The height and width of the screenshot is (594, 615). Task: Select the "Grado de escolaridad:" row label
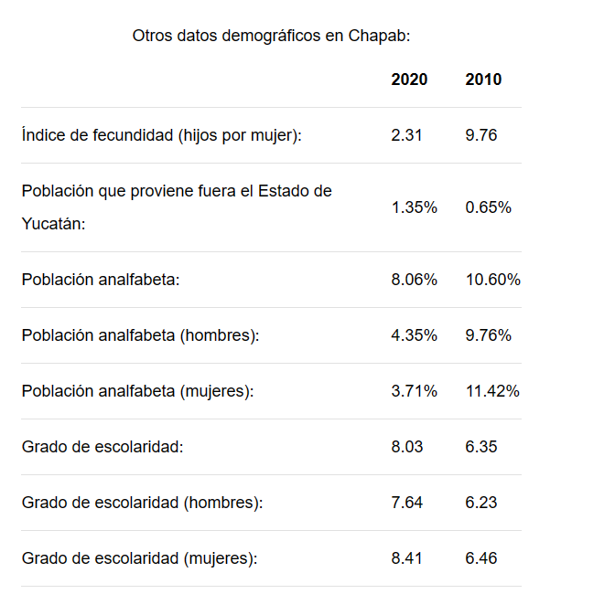click(103, 447)
